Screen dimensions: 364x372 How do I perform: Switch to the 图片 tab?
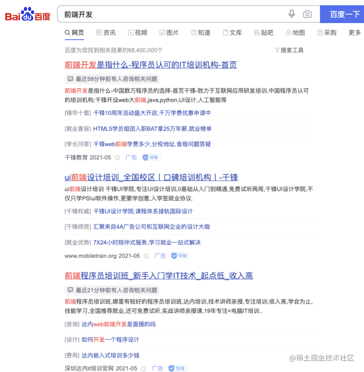point(169,32)
